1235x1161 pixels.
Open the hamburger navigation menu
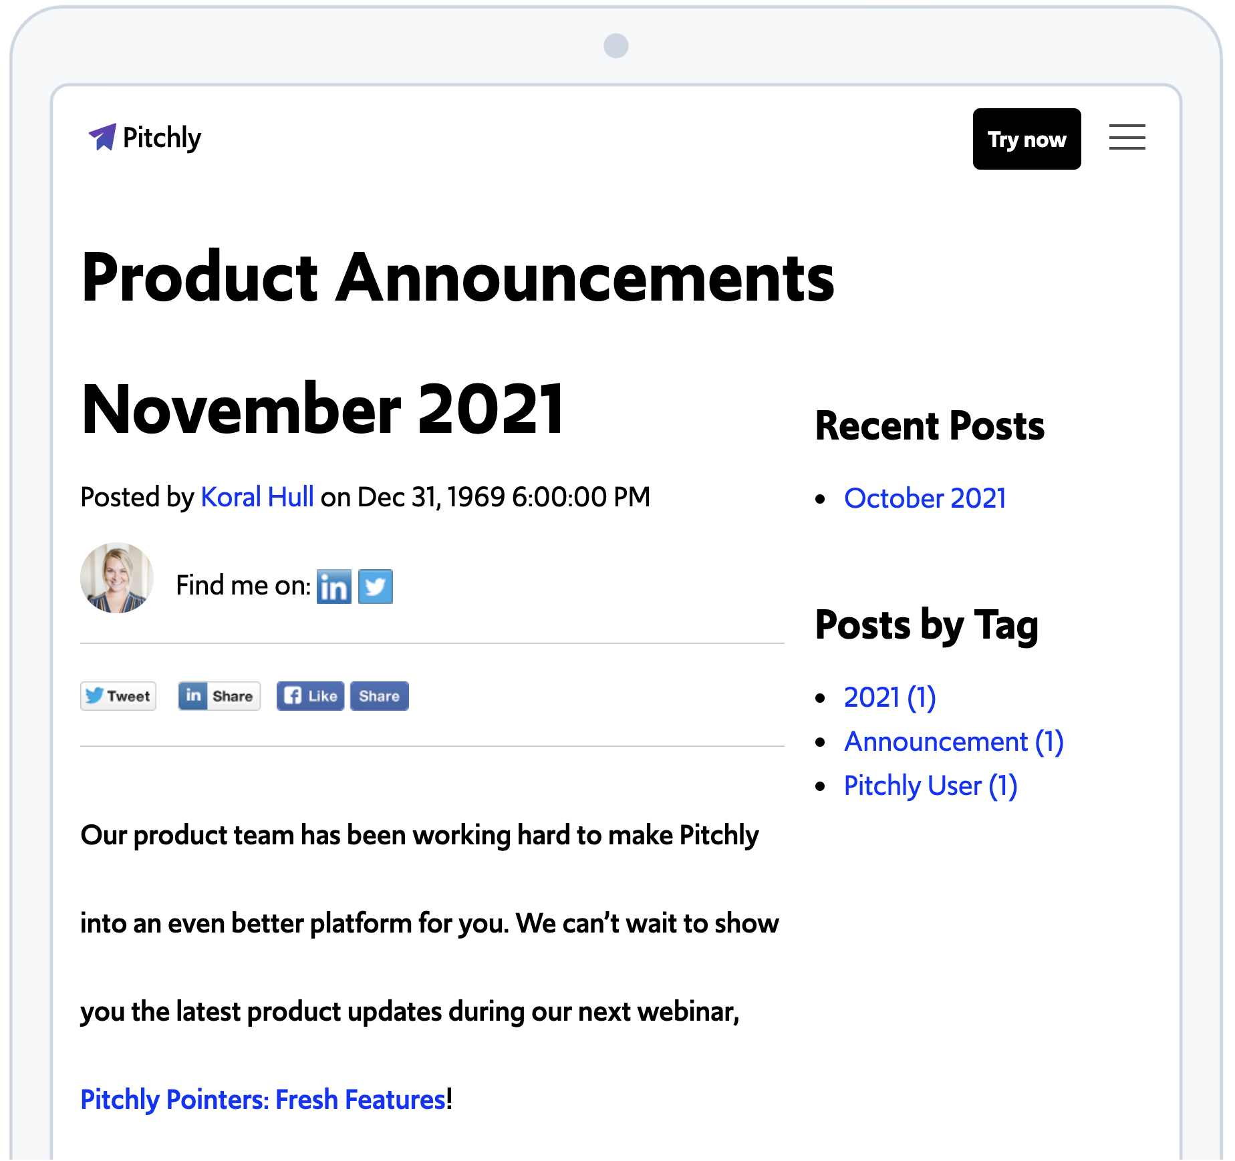tap(1127, 138)
